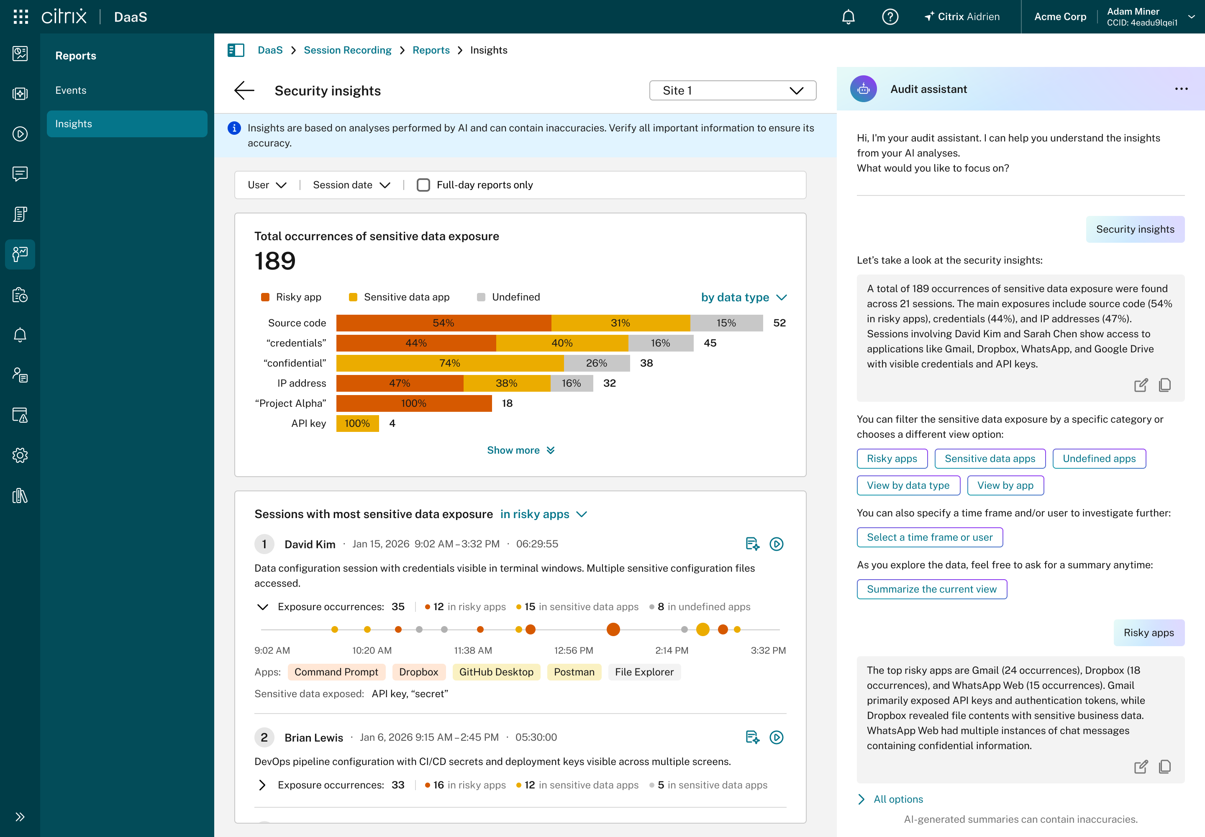Screen dimensions: 1205x837
Task: Play David Kim session recording
Action: pyautogui.click(x=776, y=544)
